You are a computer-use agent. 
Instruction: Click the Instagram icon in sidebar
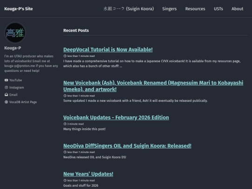[6, 87]
